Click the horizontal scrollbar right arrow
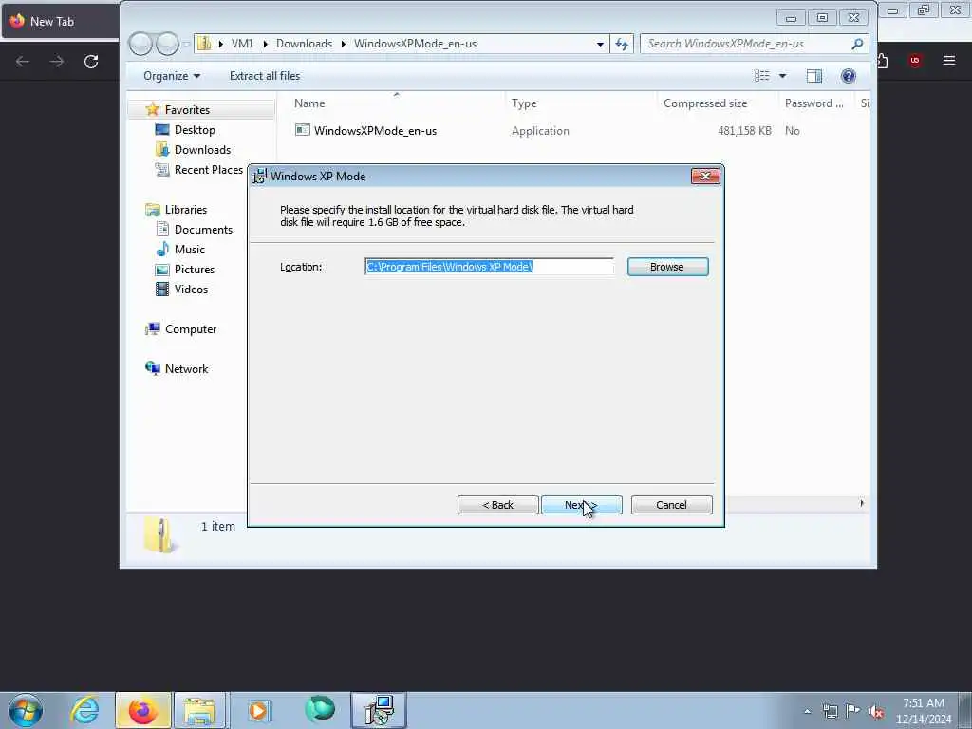Screen dimensions: 972x729 (862, 503)
